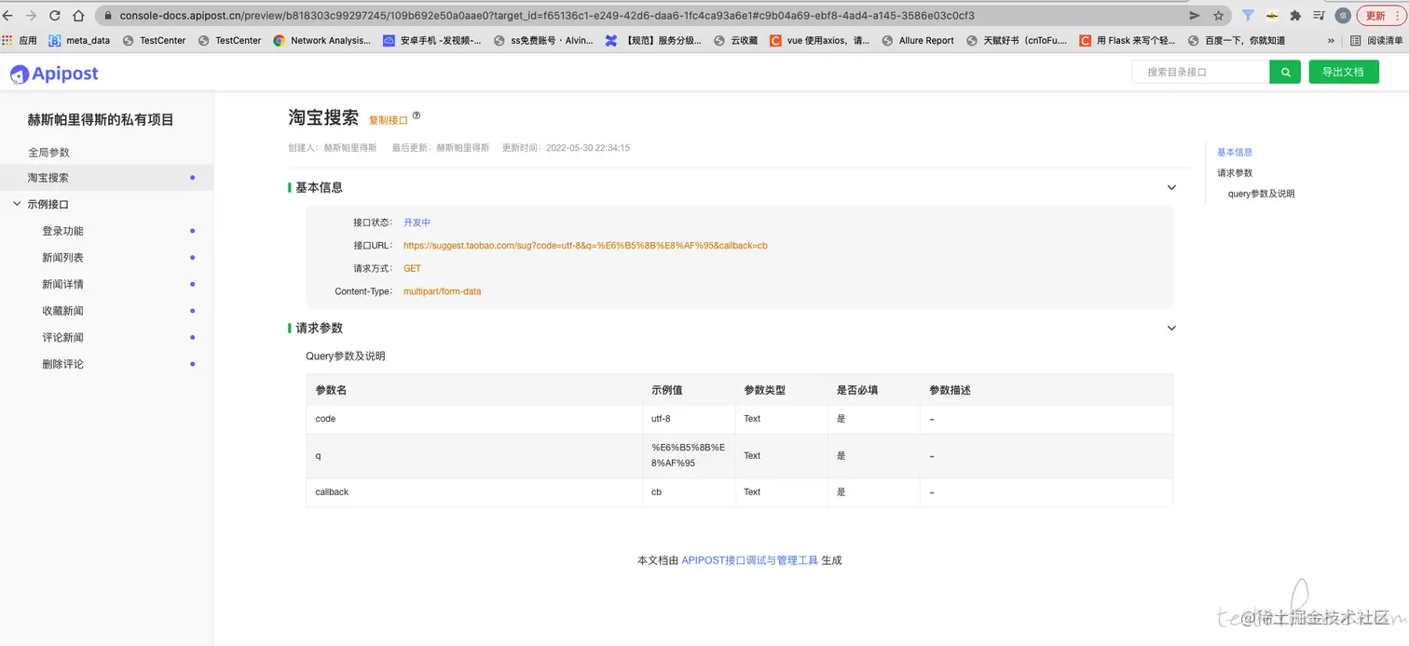
Task: Open the 评论新闻 interface
Action: coord(62,337)
